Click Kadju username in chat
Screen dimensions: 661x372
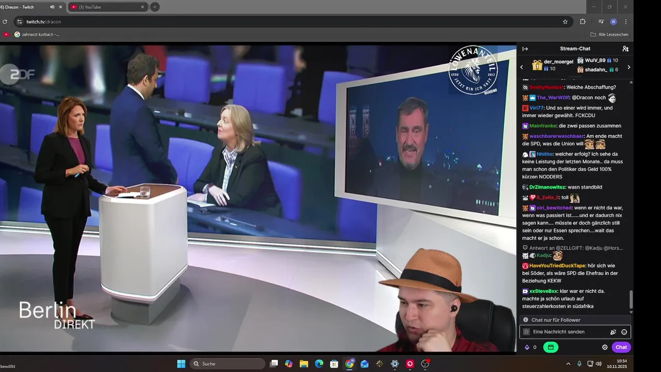point(544,255)
